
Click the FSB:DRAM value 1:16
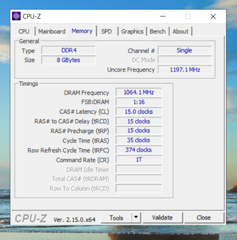click(x=139, y=102)
